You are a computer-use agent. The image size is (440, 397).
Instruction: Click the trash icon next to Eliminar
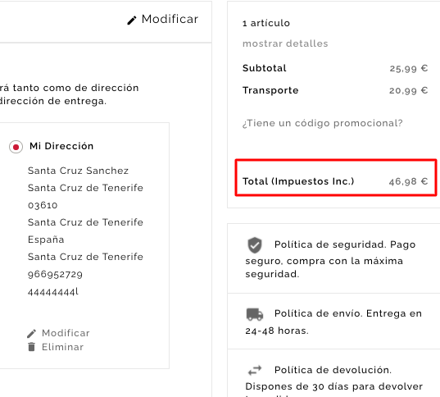tap(31, 347)
